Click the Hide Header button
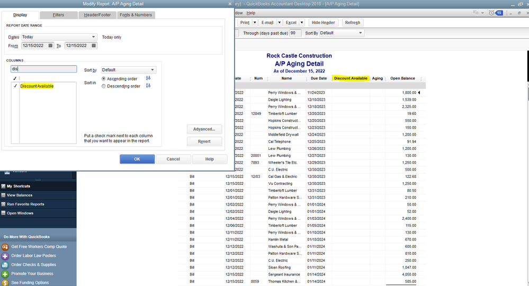 [x=323, y=23]
